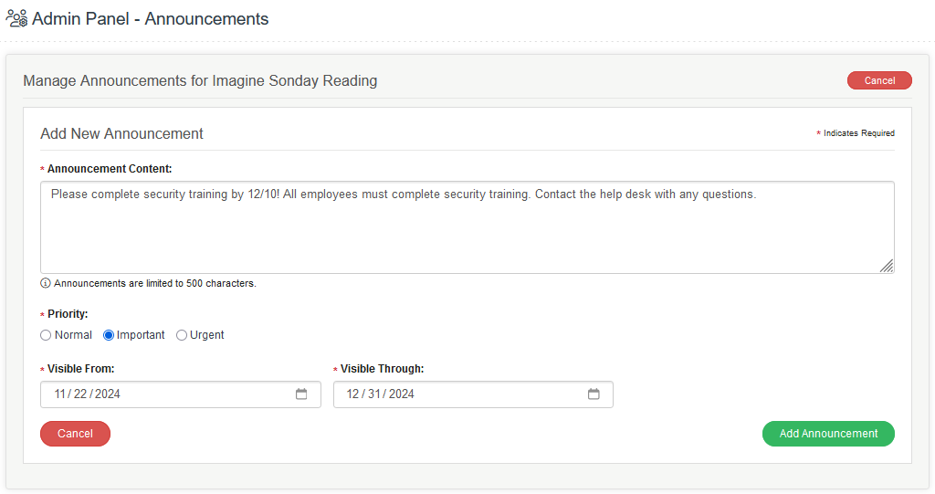The width and height of the screenshot is (935, 494).
Task: Open the Visible Through calendar picker icon
Action: 594,394
